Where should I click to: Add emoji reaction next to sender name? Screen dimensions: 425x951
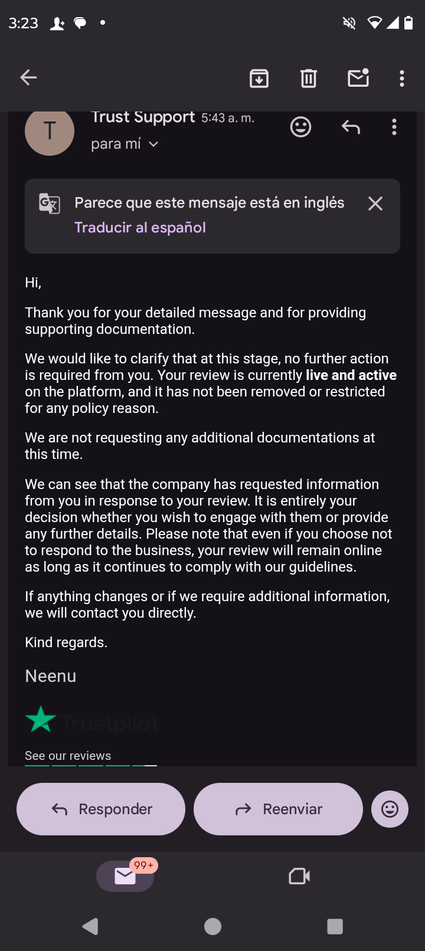point(301,127)
